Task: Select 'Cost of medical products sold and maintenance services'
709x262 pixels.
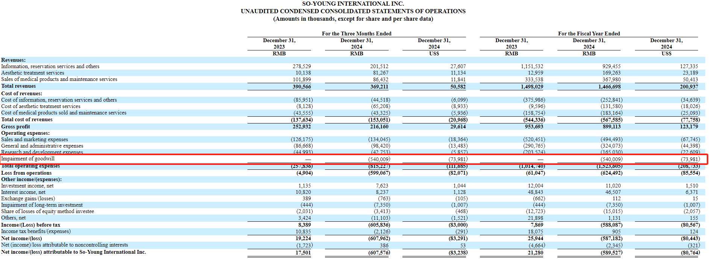Action: [x=64, y=113]
